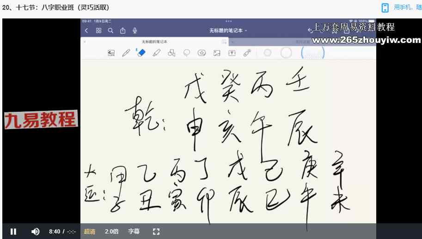Open the 超清 quality dropdown
This screenshot has height=239, width=422.
coord(90,232)
